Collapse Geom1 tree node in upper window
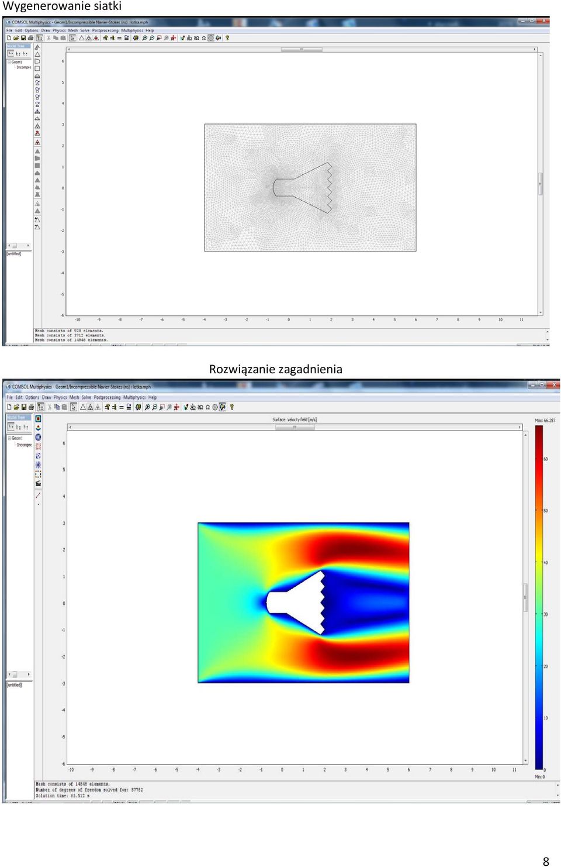Image resolution: width=561 pixels, height=867 pixels. [x=9, y=62]
